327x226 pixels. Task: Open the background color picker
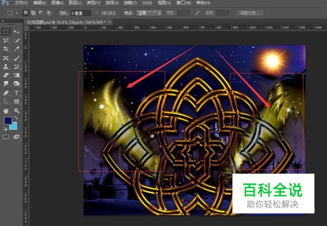pyautogui.click(x=14, y=127)
